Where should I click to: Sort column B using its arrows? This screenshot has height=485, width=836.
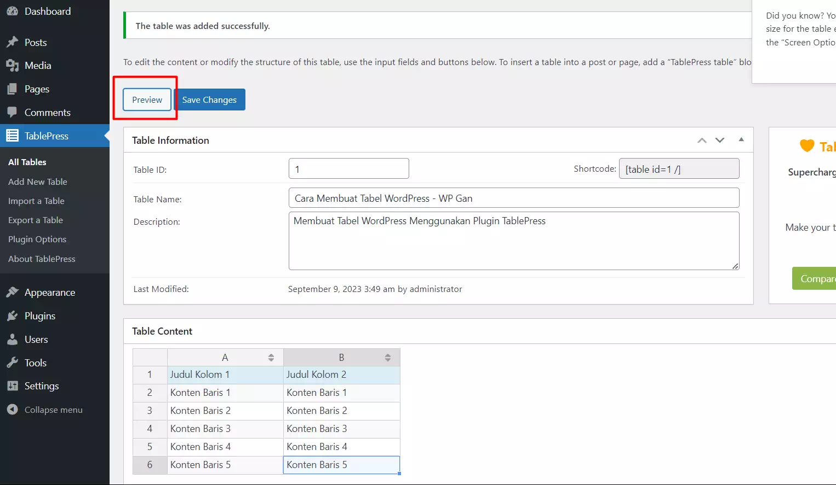(388, 358)
